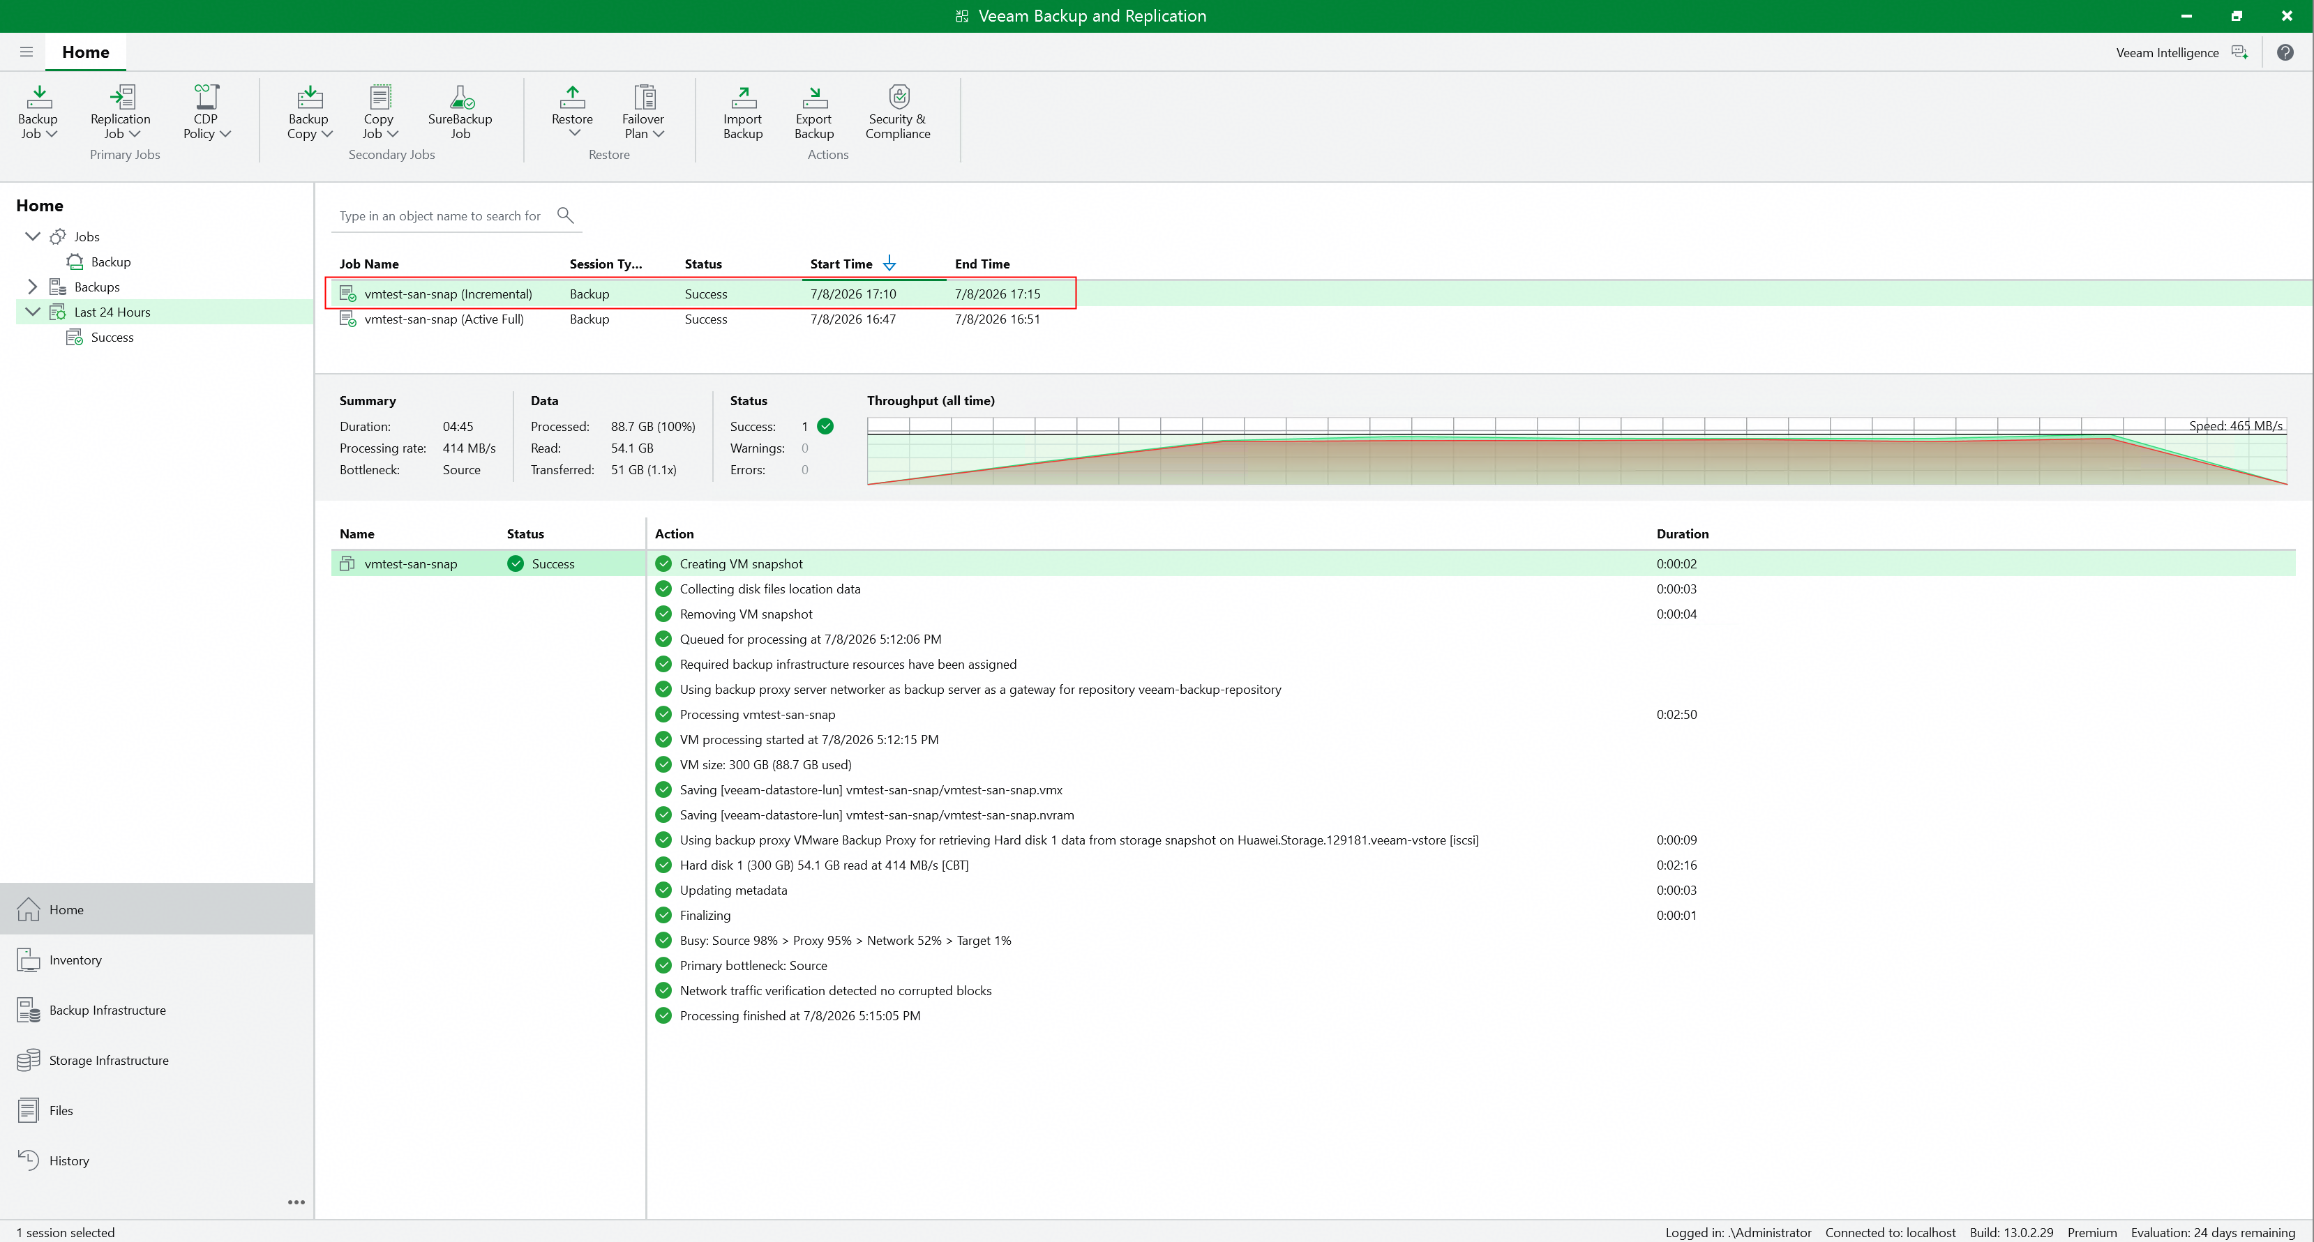The width and height of the screenshot is (2314, 1242).
Task: Click the Duration column header in action log
Action: 1683,533
